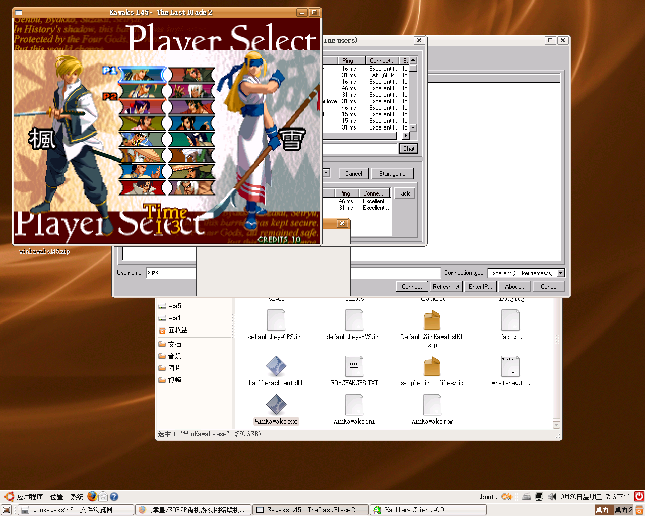Open the 系统 menu
The height and width of the screenshot is (516, 645).
(x=77, y=497)
